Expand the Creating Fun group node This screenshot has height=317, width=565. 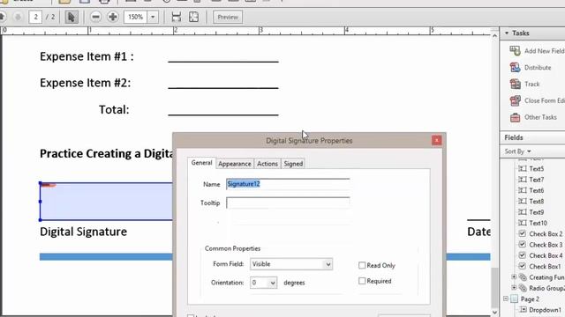click(x=514, y=277)
